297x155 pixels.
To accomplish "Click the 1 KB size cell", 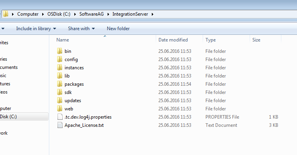I will coord(274,117).
